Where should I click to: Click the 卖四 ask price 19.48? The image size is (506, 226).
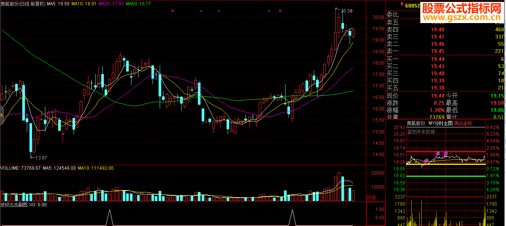click(437, 29)
